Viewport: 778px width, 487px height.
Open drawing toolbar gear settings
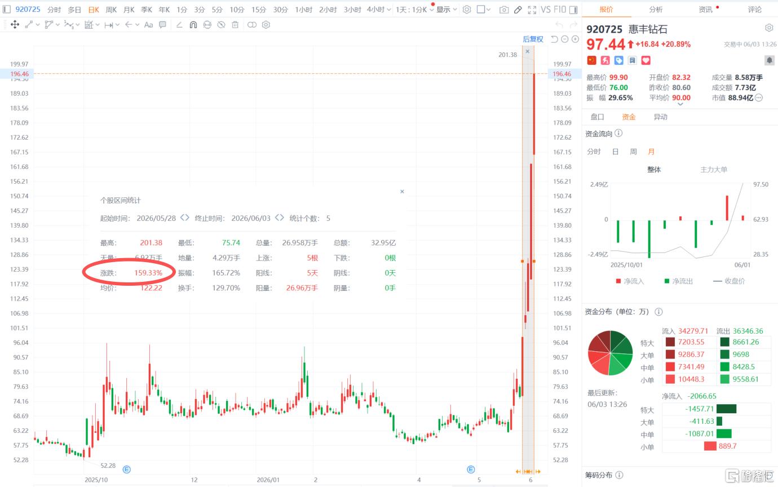click(266, 25)
